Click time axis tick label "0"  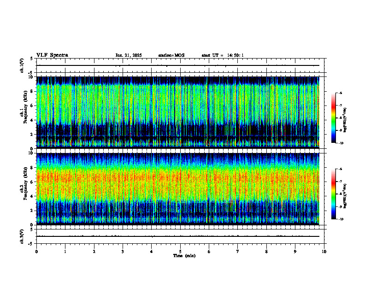[36, 252]
